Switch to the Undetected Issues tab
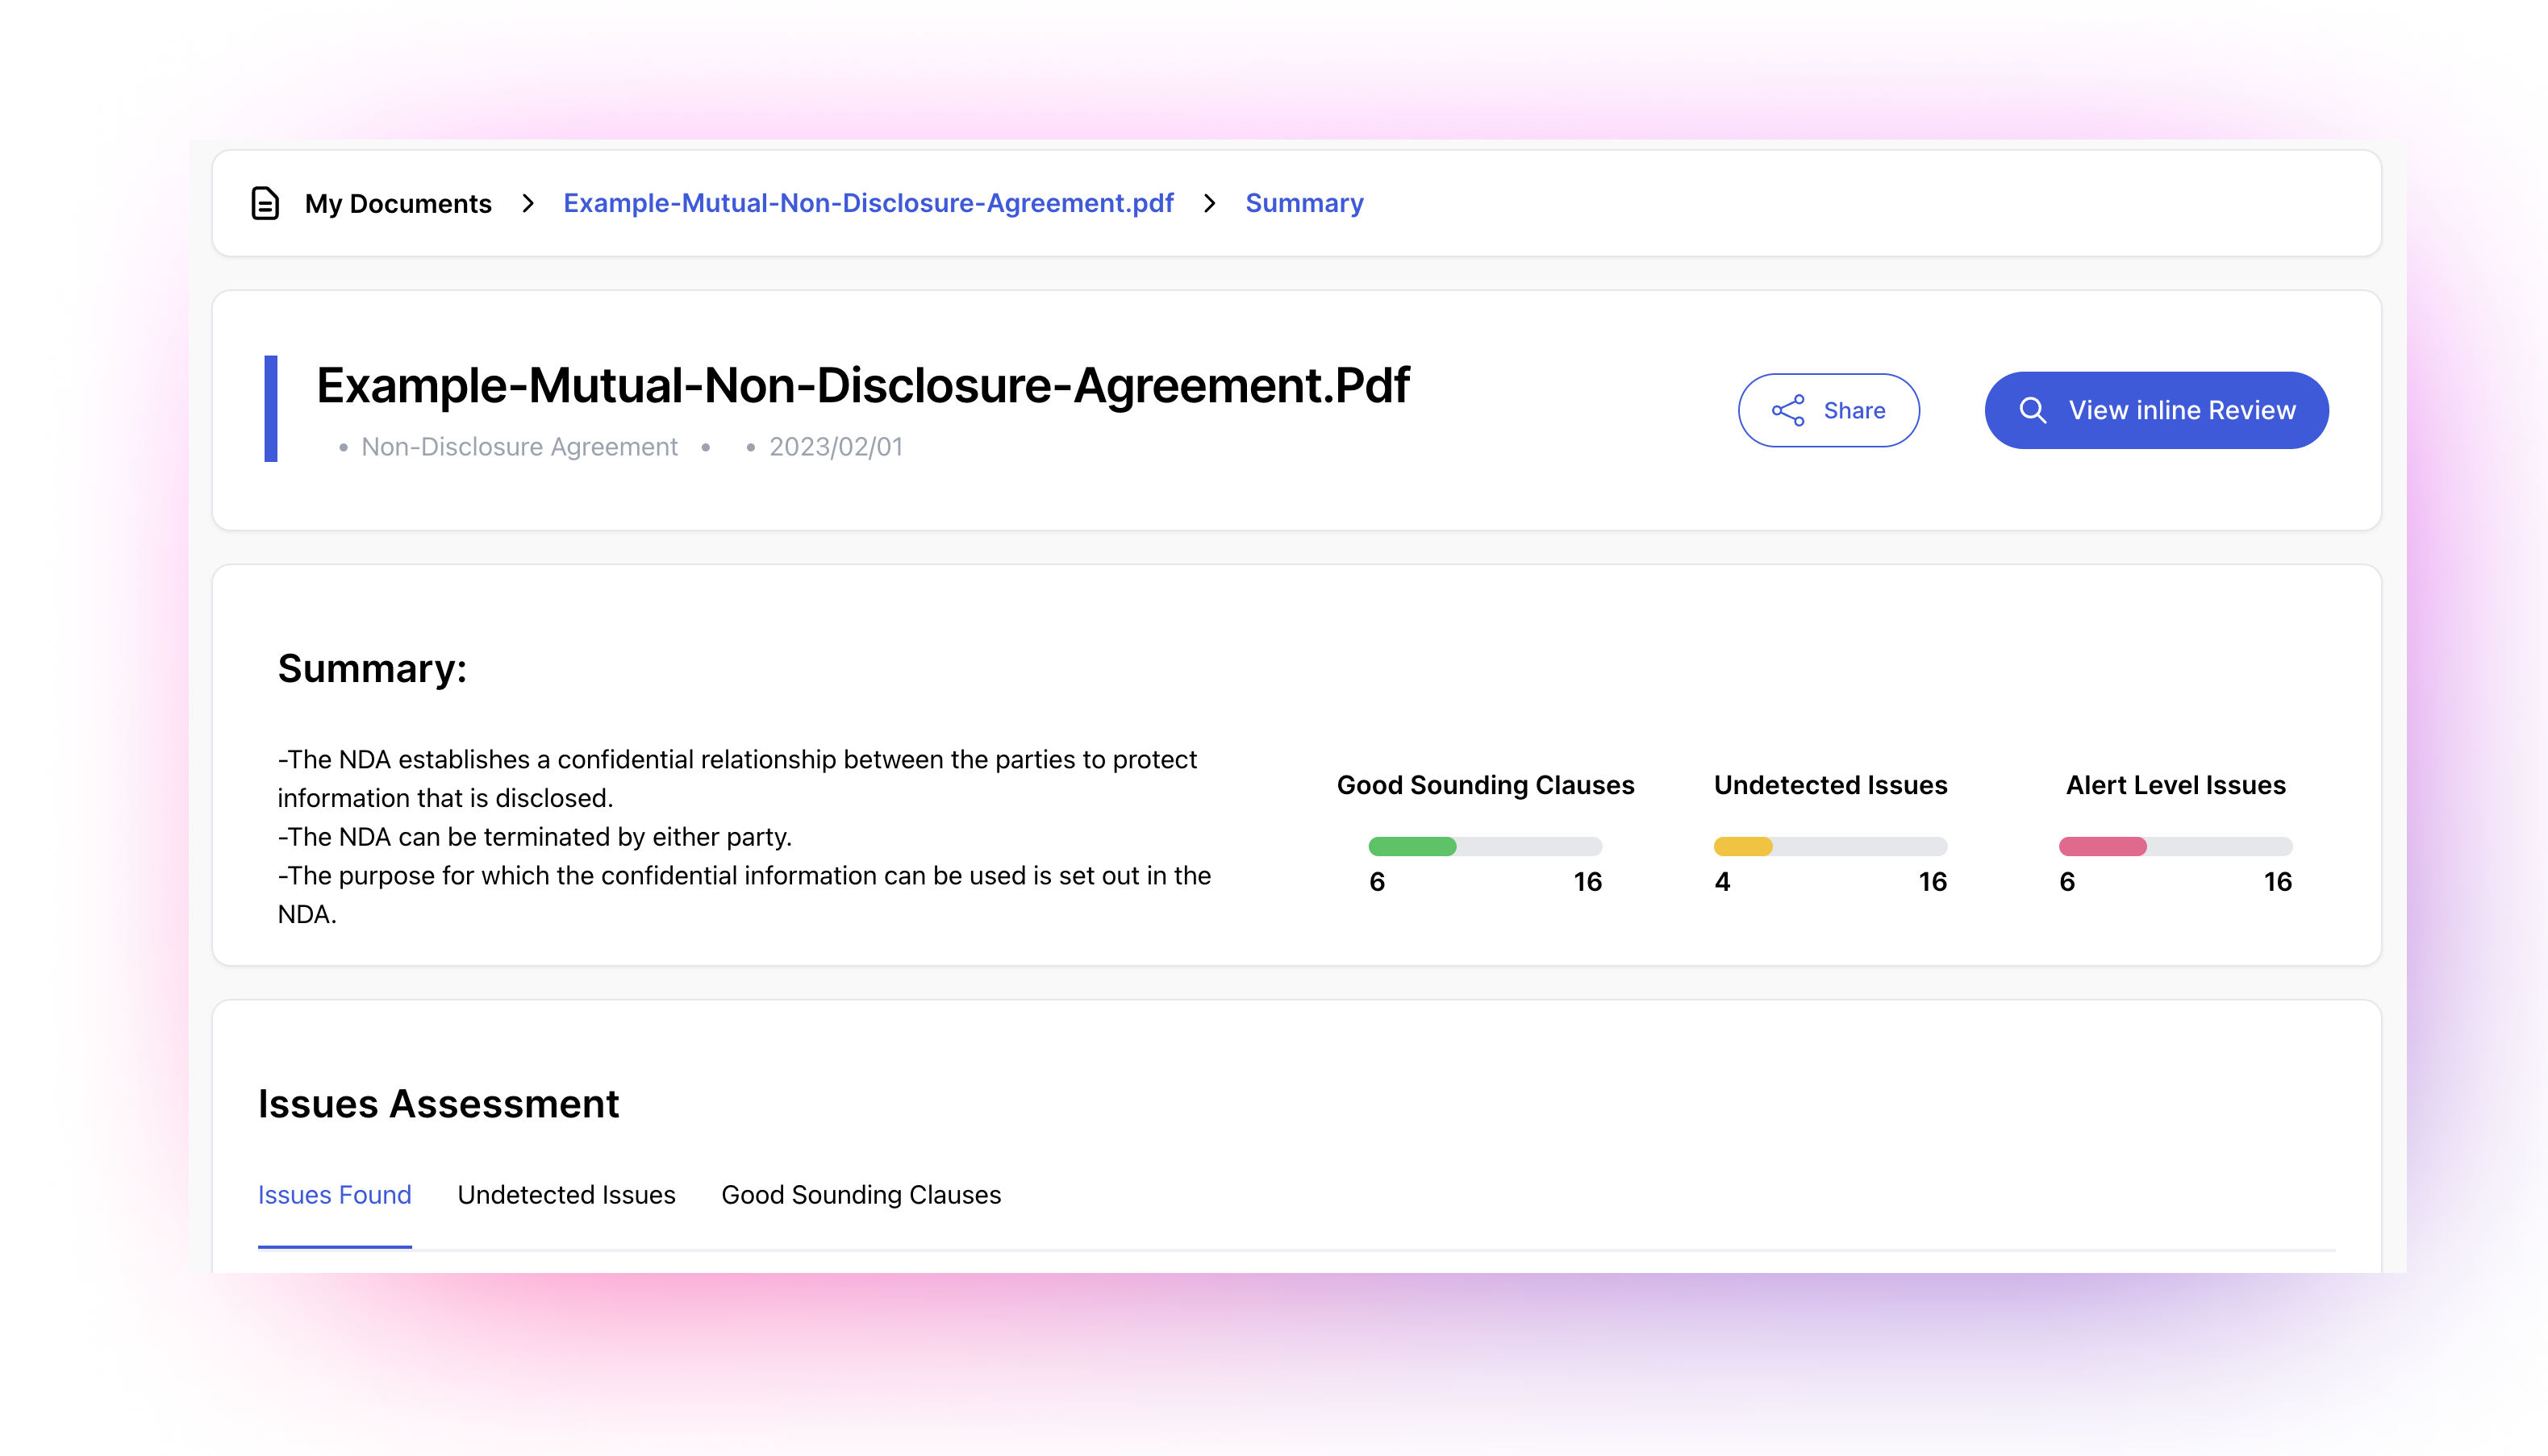This screenshot has width=2548, height=1456. [x=566, y=1195]
